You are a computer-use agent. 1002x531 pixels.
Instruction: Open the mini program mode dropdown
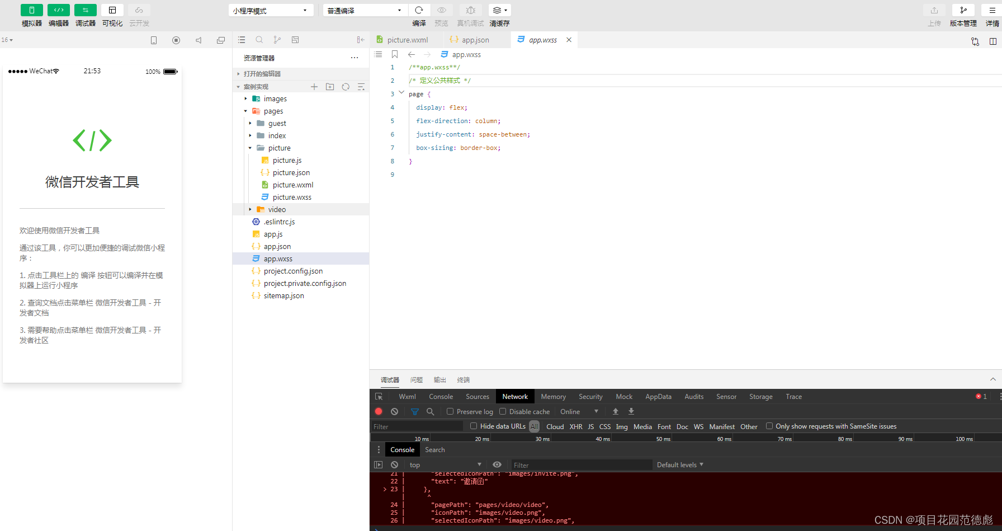click(271, 11)
